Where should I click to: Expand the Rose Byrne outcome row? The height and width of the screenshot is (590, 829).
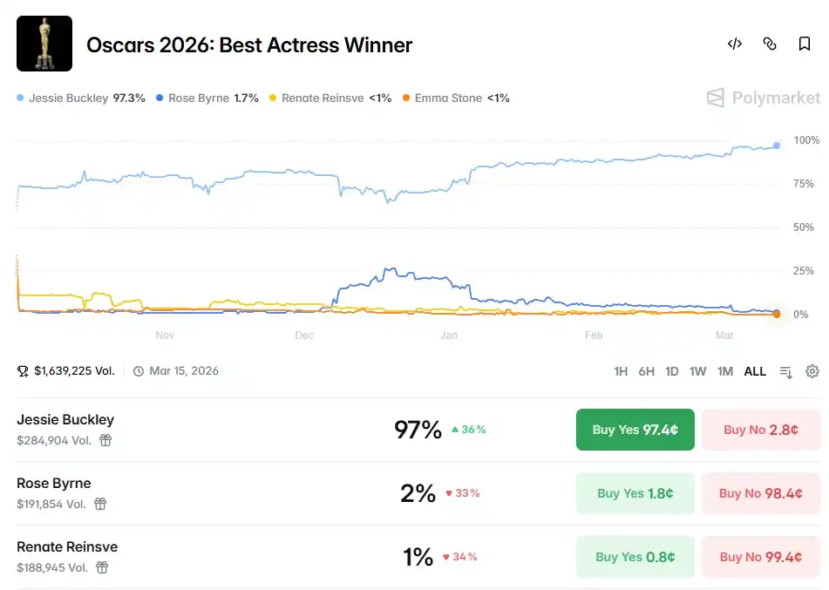tap(218, 493)
